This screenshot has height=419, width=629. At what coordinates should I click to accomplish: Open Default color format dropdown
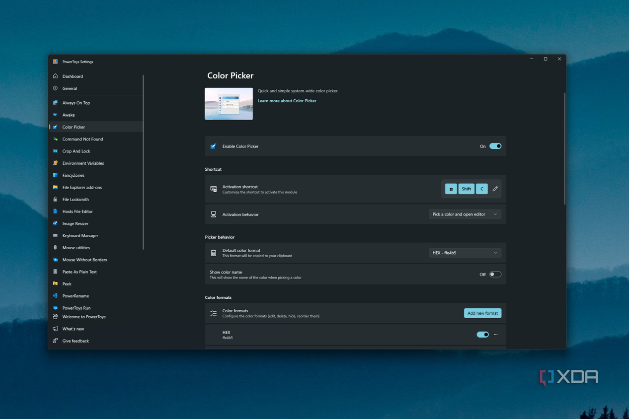(x=465, y=253)
